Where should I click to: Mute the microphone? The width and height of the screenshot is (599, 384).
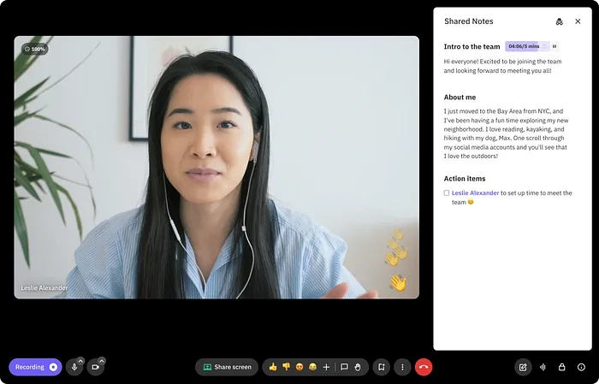click(74, 368)
